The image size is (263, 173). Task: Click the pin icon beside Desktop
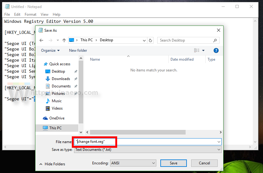(76, 71)
